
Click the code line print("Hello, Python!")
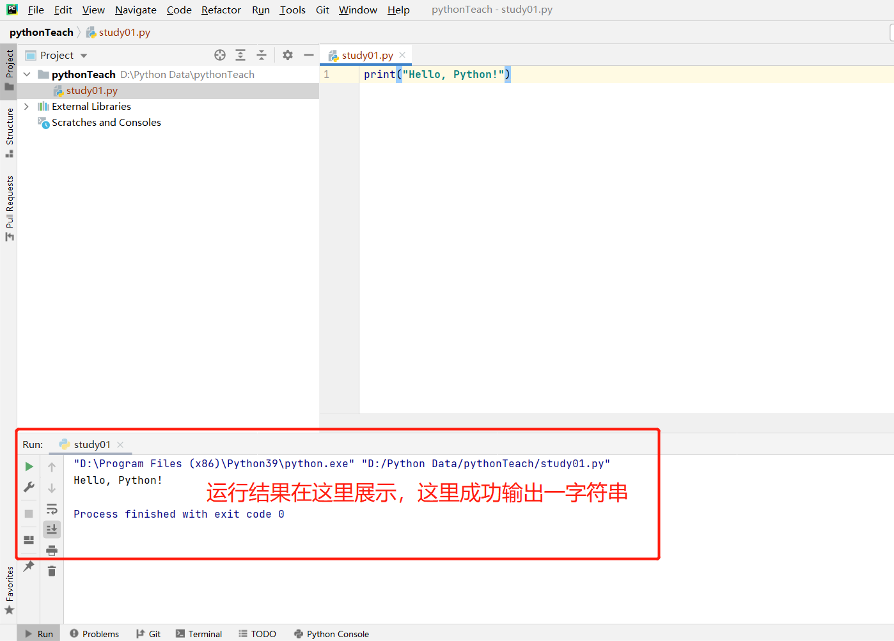click(x=437, y=74)
